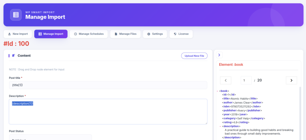Click inside the Description text area
The width and height of the screenshot is (306, 140).
(x=108, y=112)
